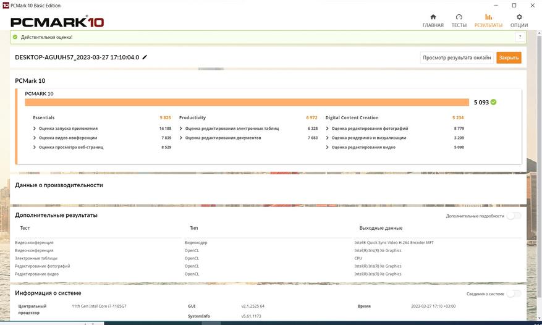
Task: Click processor name 11th Gen Intel Core i7-1185G7
Action: pos(99,306)
